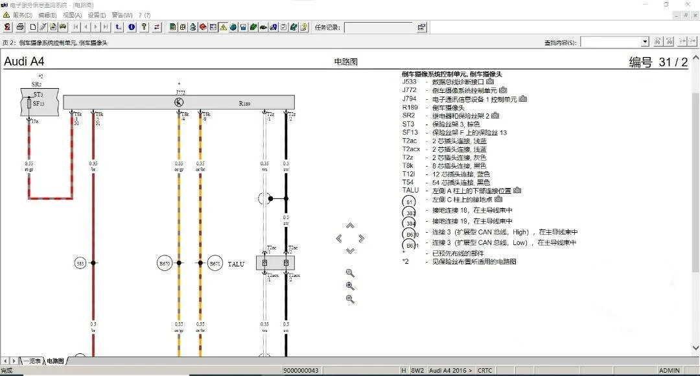Click the second binoculars search icon
Image resolution: width=700 pixels, height=376 pixels.
coord(669,41)
